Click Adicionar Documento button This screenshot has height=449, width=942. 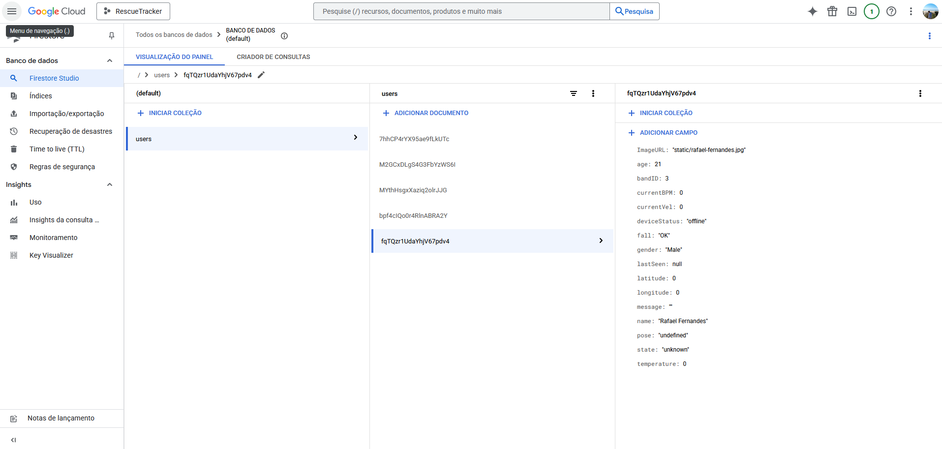click(425, 113)
